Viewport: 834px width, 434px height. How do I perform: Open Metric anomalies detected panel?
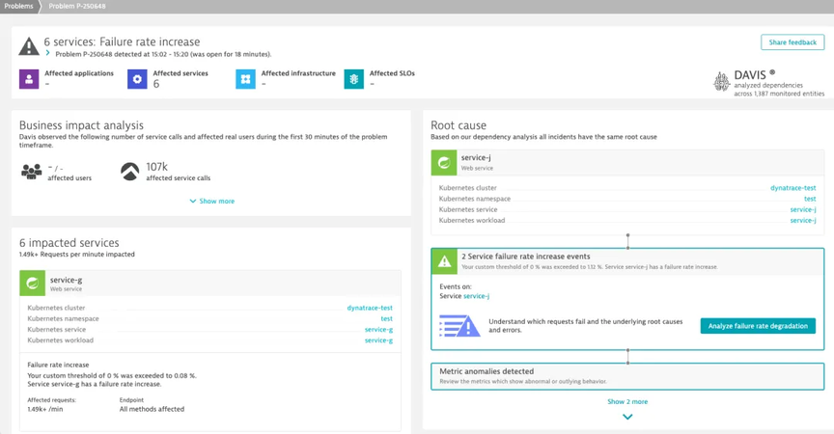[627, 376]
